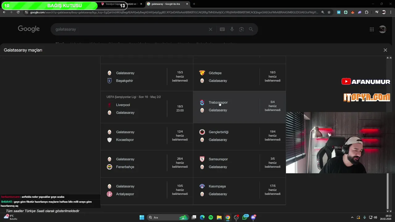The width and height of the screenshot is (395, 222).
Task: Open the Kasımpaşa vs Galatasaray 17/5 match
Action: [239, 190]
